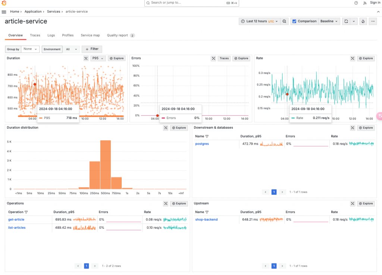Click the red data point on Rate chart
This screenshot has width=382, height=275.
[x=287, y=94]
